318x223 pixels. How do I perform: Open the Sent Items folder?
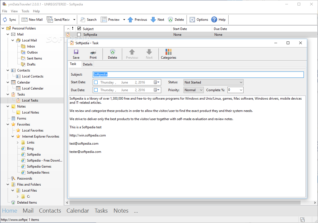pos(34,58)
